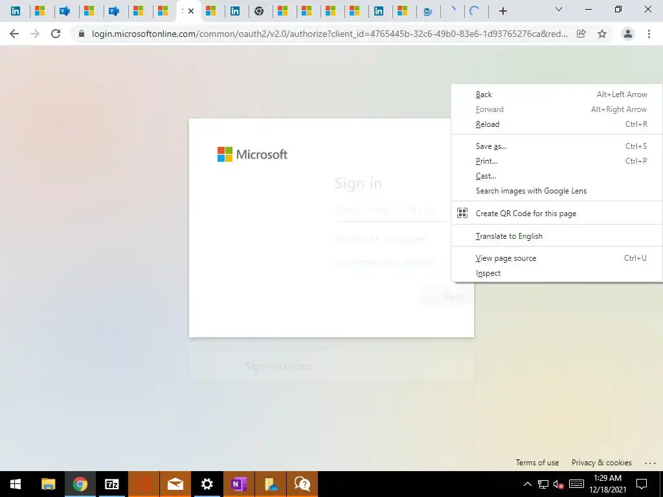Click the browser Forward arrow in the toolbar
Screen dimensions: 663x497
pyautogui.click(x=35, y=34)
